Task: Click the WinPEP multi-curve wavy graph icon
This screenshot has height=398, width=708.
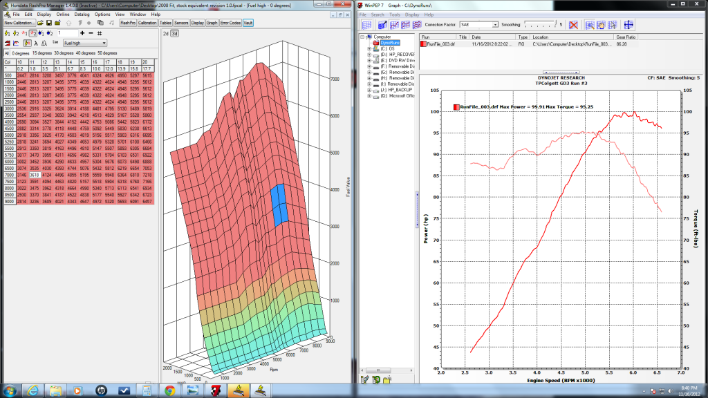Action: (x=417, y=25)
